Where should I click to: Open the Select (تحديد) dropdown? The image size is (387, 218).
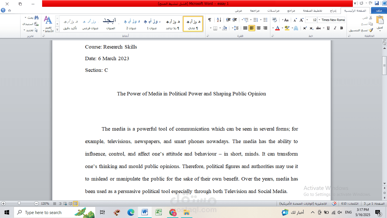[x=31, y=30]
